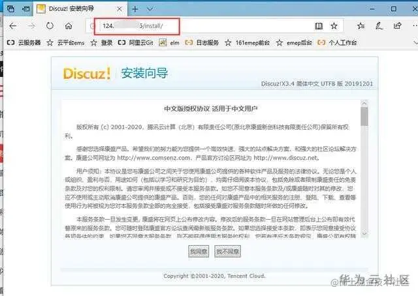This screenshot has width=418, height=296.
Task: Open the 云服务器 bookmark
Action: coord(24,42)
